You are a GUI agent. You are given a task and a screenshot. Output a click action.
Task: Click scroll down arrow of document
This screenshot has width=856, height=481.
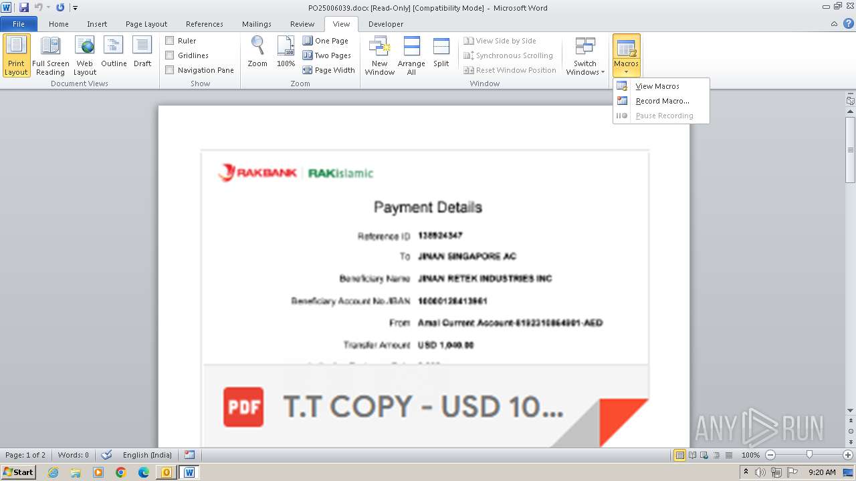click(851, 410)
